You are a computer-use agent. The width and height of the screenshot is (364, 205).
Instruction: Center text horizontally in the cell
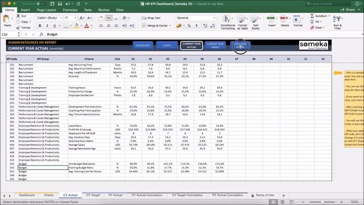click(109, 26)
